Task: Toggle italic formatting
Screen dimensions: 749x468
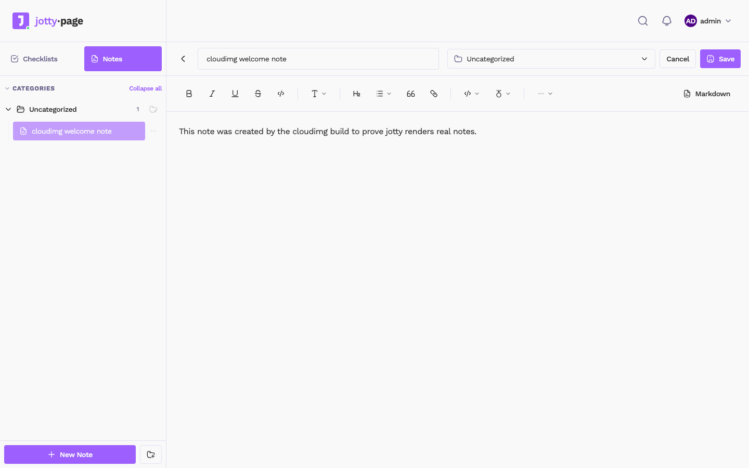Action: 212,94
